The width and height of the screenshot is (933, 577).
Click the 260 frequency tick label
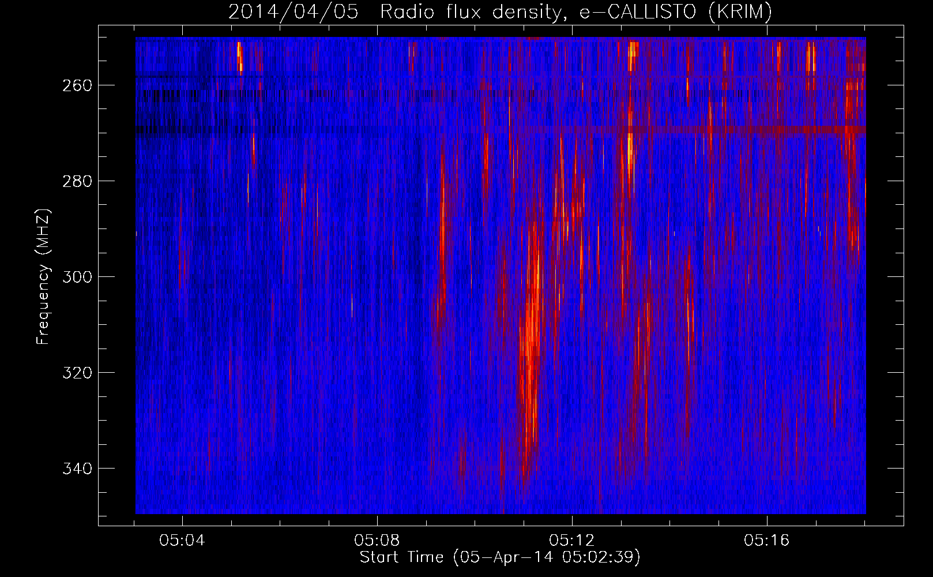pos(77,85)
